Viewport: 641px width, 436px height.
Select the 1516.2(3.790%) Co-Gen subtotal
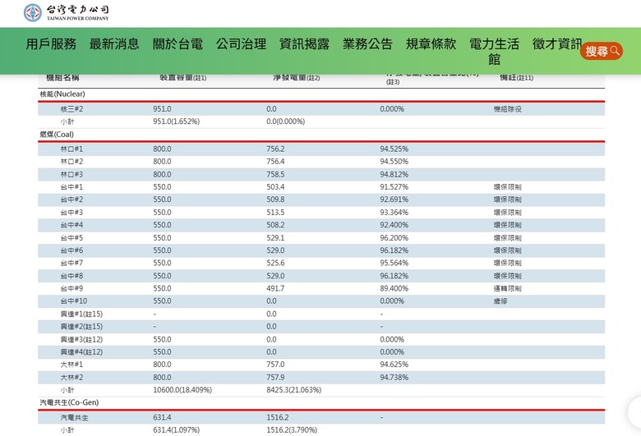coord(292,430)
